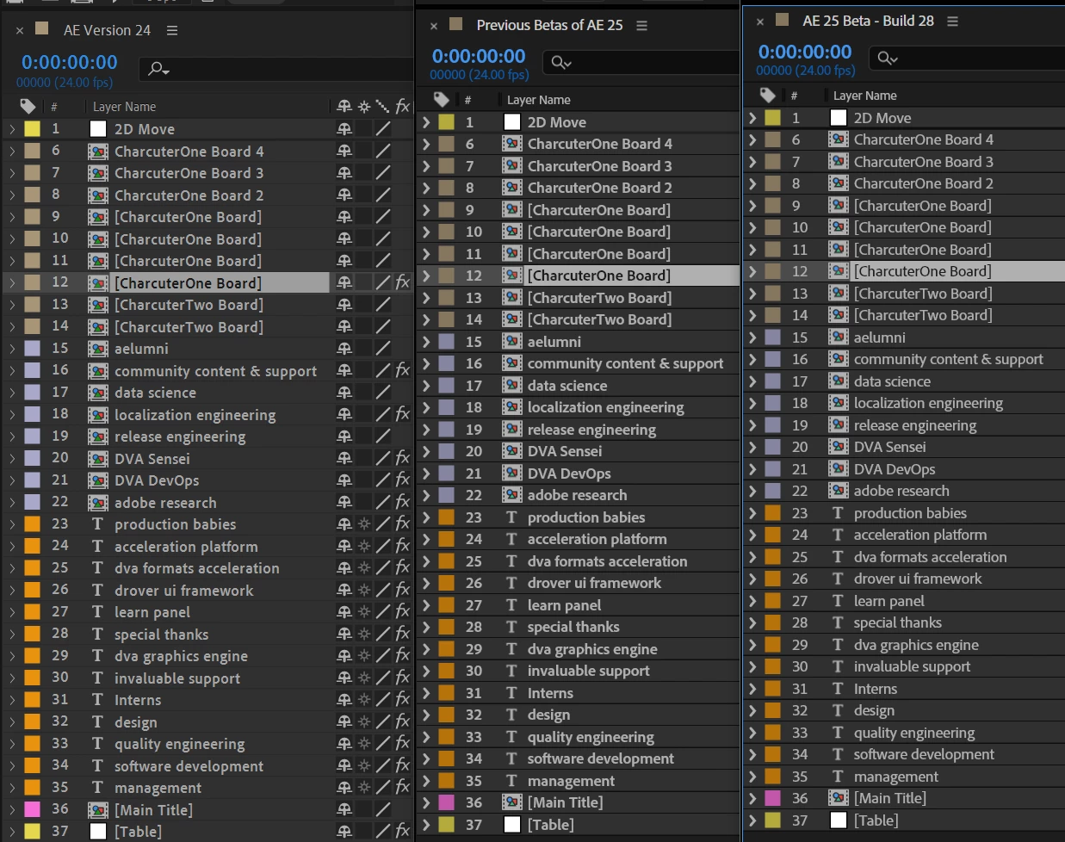1065x842 pixels.
Task: Click the search field in Previous Betas panel
Action: (x=641, y=62)
